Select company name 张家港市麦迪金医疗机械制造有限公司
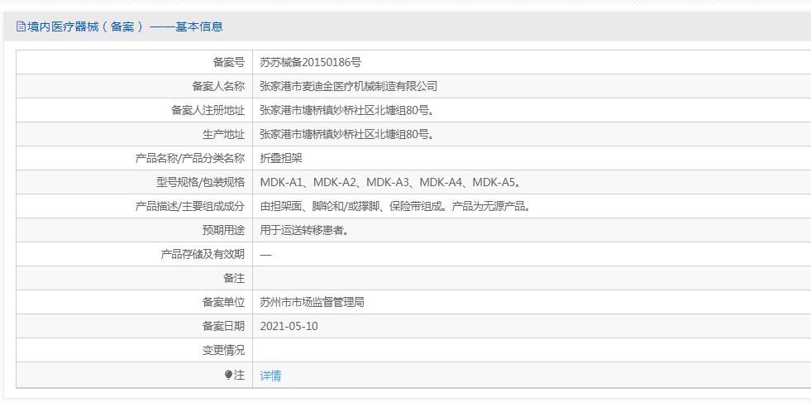The height and width of the screenshot is (412, 811). click(x=349, y=86)
